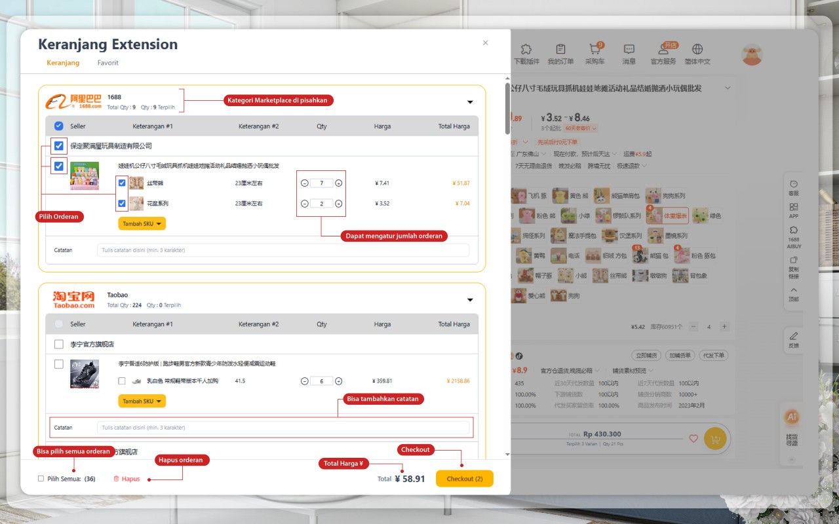Click the TikTok icon on the 1688 page
The image size is (839, 524).
[x=518, y=356]
